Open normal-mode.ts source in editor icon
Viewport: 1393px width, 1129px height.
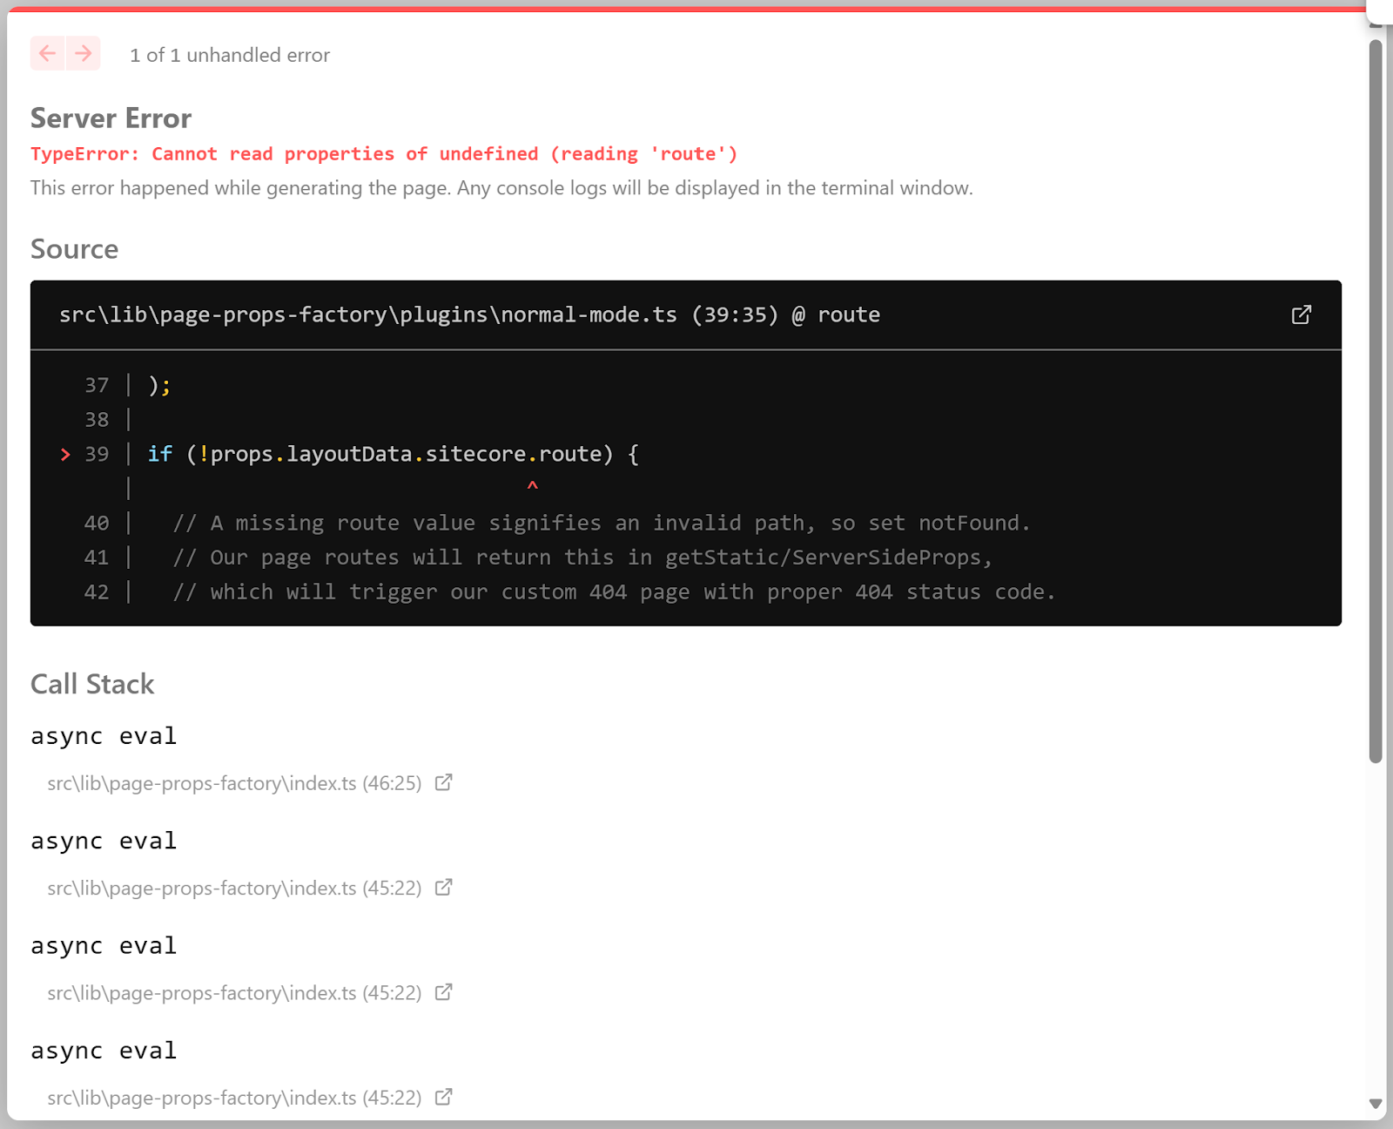click(1301, 314)
